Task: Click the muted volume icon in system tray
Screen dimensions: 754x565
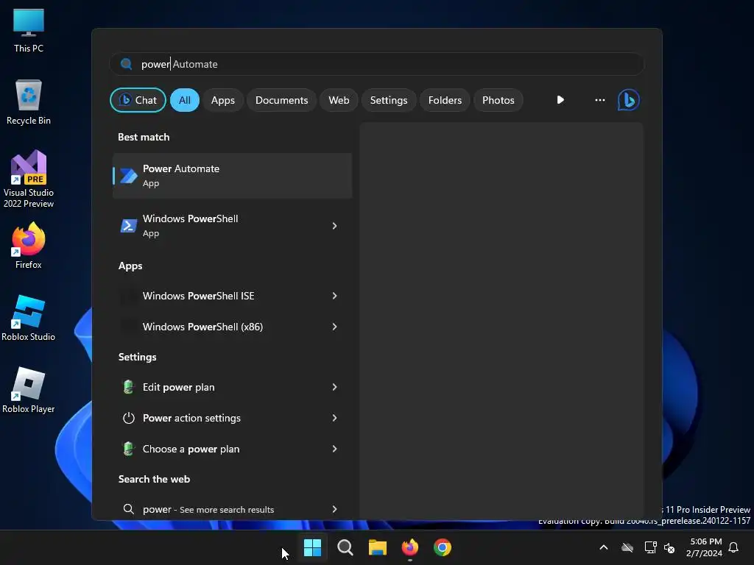Action: [669, 547]
